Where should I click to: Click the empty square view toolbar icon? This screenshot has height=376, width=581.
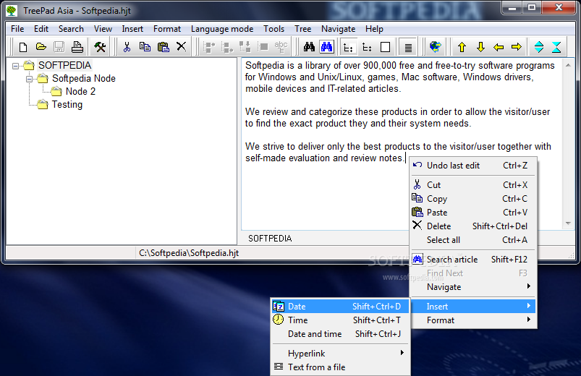click(x=386, y=47)
